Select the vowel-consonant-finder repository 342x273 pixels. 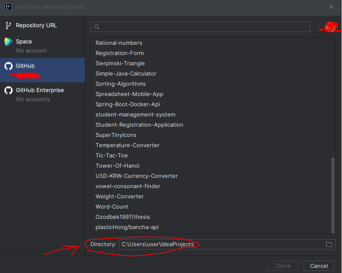click(x=213, y=186)
